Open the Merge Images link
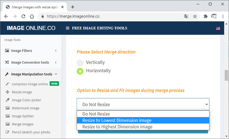The width and height of the screenshot is (229, 139). [23, 124]
